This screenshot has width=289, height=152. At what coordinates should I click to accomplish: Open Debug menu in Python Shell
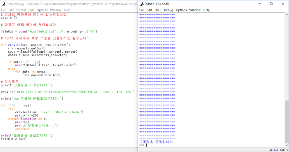point(168,10)
